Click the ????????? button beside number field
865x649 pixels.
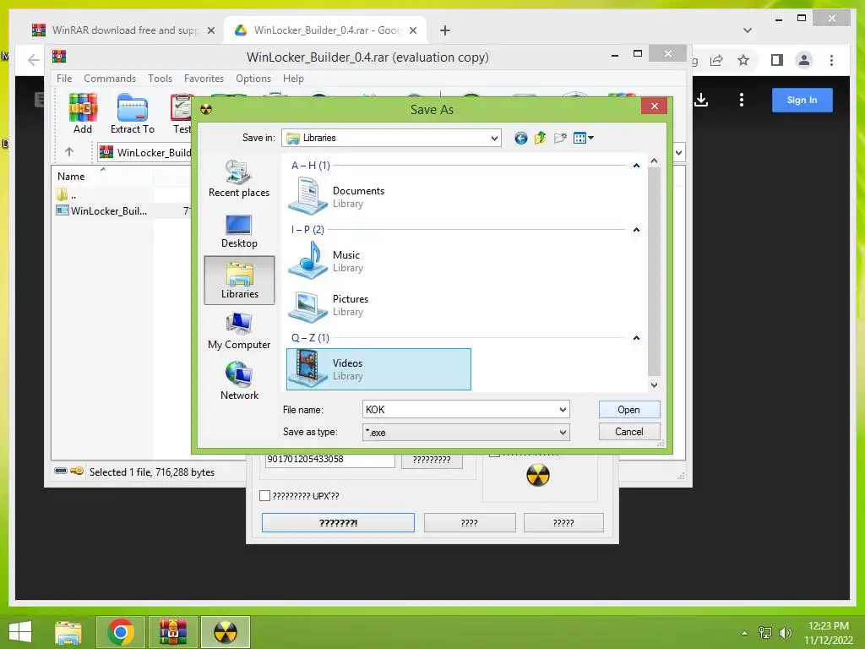tap(432, 460)
